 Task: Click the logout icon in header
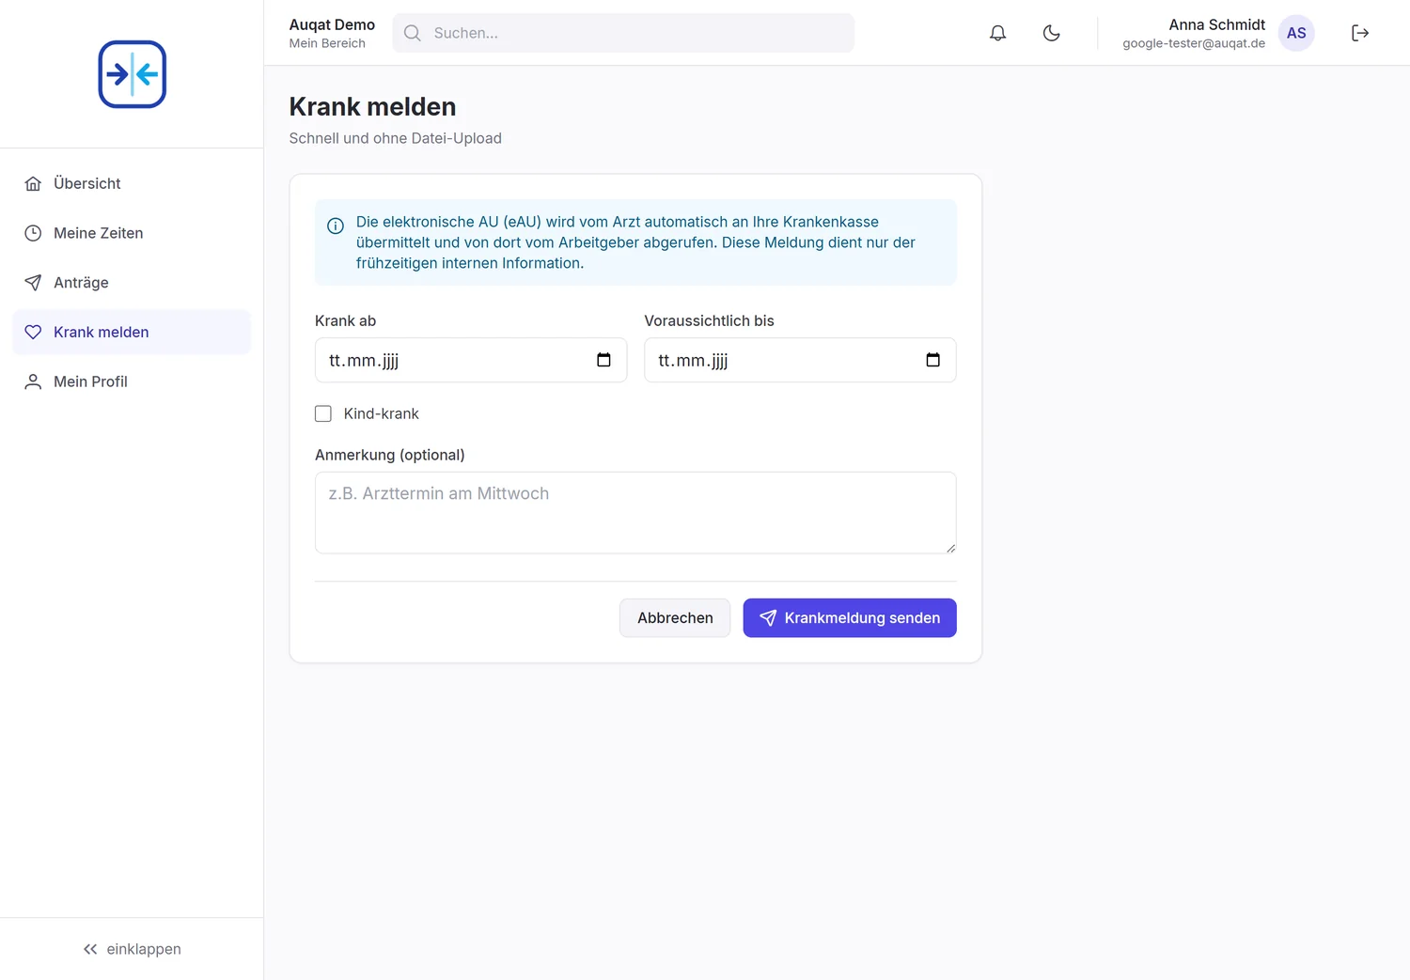(1359, 33)
